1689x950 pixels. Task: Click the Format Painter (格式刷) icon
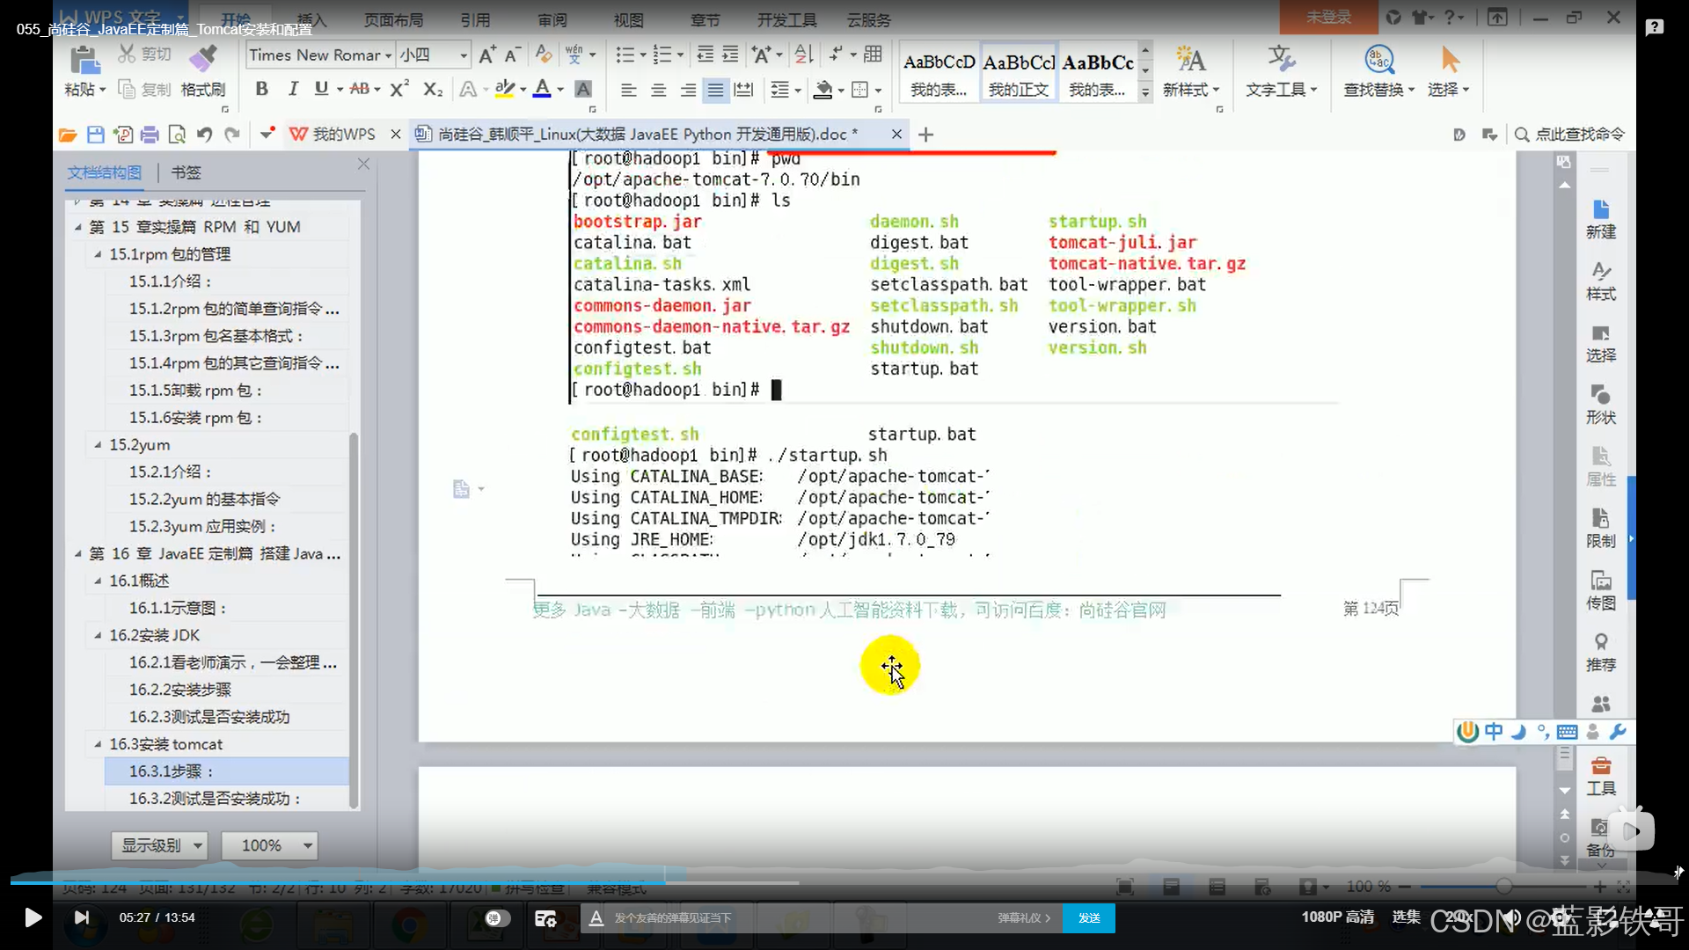click(203, 59)
